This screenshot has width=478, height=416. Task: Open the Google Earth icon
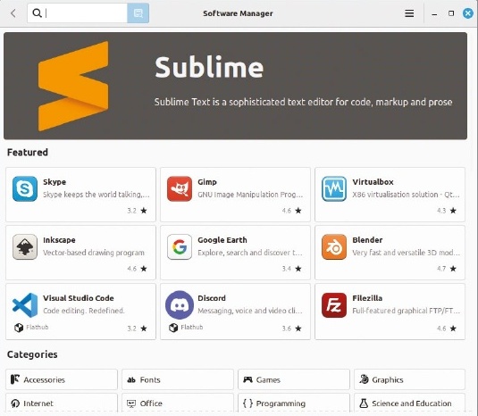click(x=180, y=246)
